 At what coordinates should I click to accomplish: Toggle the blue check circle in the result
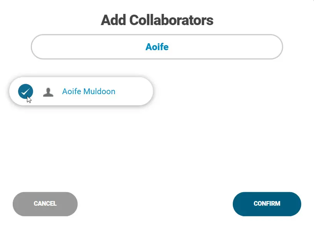click(x=25, y=91)
